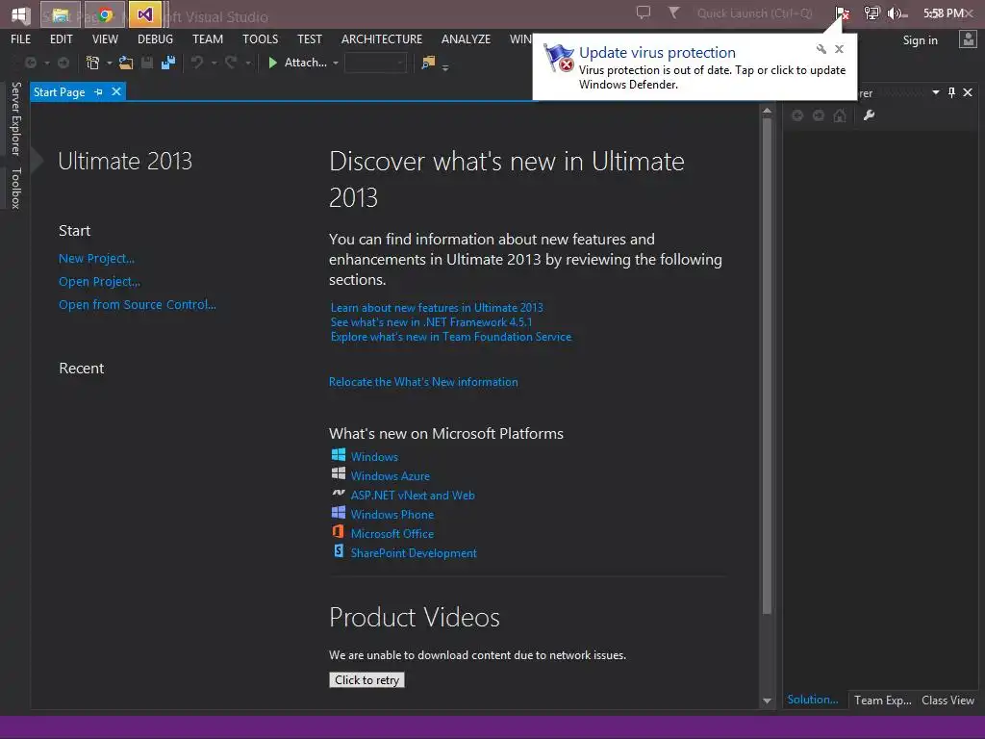Click the Click to retry button
Image resolution: width=985 pixels, height=739 pixels.
366,680
